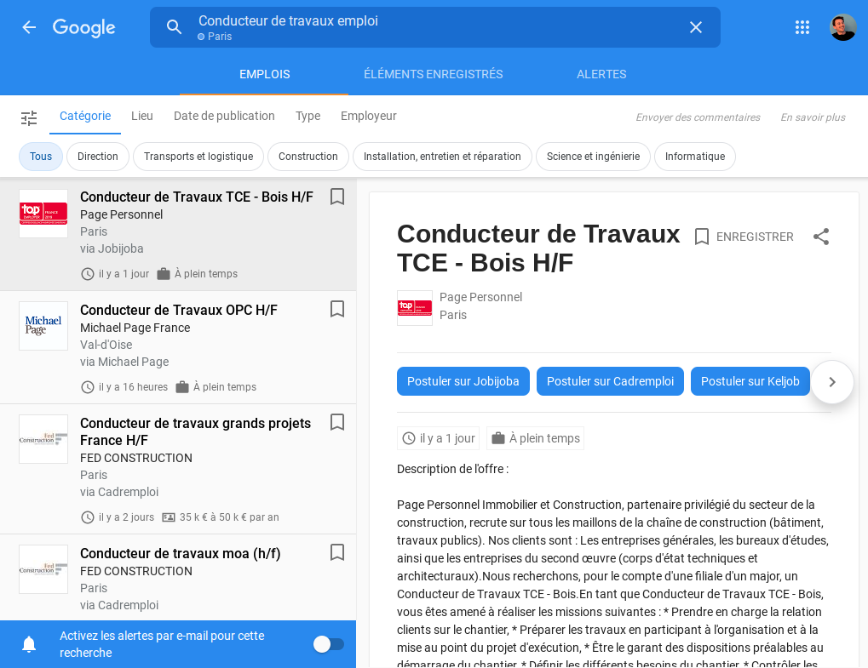The width and height of the screenshot is (868, 668).
Task: Click 'À plein temps' badge in detail pane
Action: 536,438
